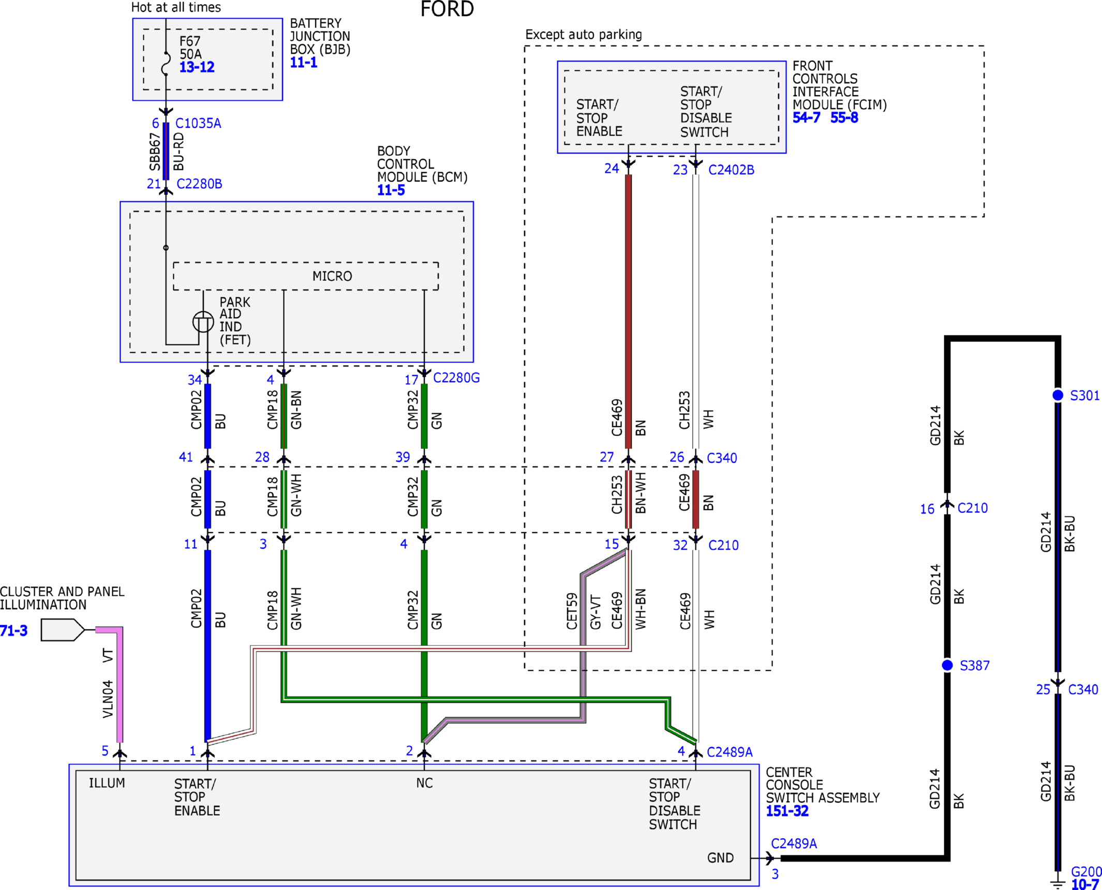The width and height of the screenshot is (1102, 890).
Task: Click the BATTERY JUNCTION BOX (BJB) label
Action: click(x=320, y=37)
